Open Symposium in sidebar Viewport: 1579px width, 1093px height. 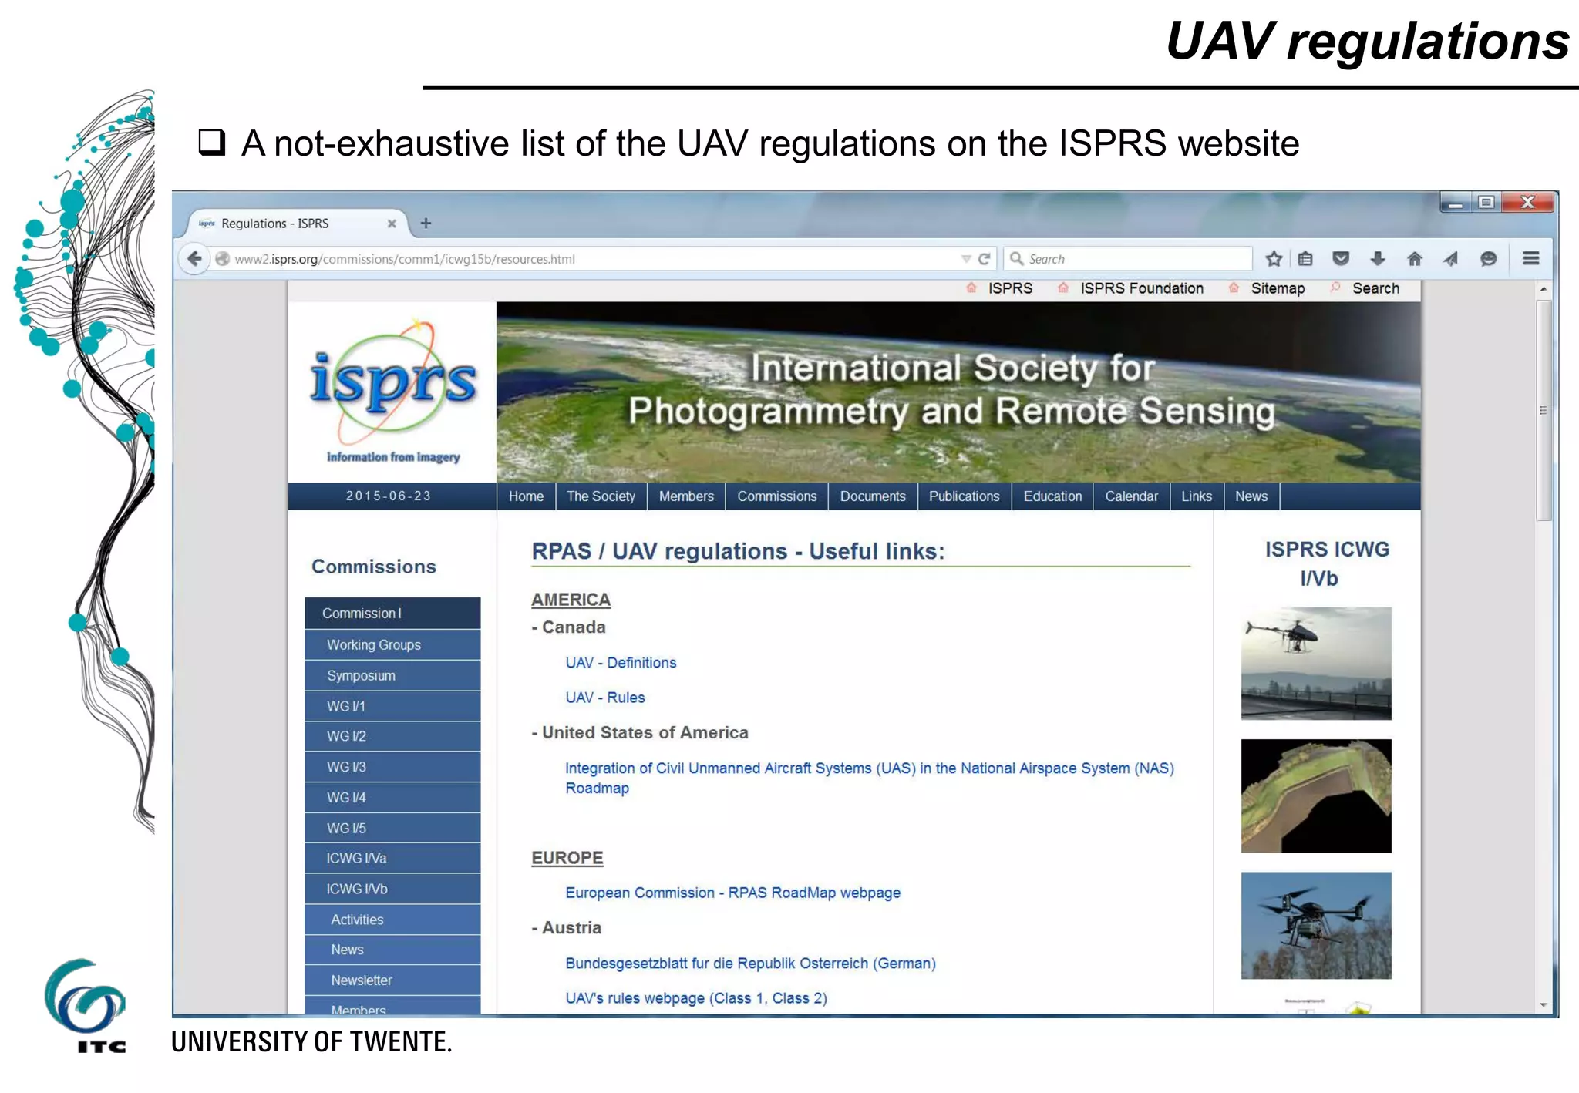click(x=392, y=676)
